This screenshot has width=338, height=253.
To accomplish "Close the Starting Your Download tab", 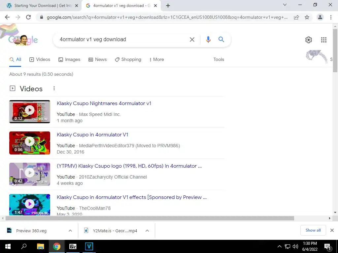I will pyautogui.click(x=77, y=6).
